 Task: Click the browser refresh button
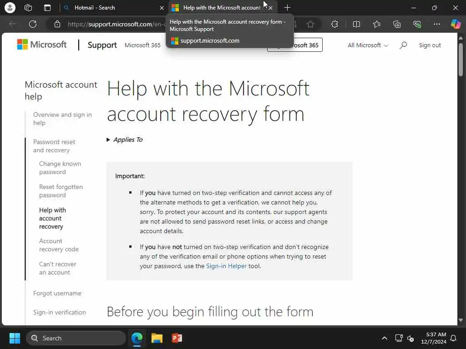pos(33,24)
